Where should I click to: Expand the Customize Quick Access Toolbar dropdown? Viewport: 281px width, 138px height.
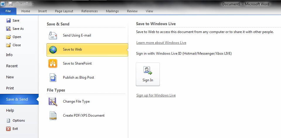point(33,4)
